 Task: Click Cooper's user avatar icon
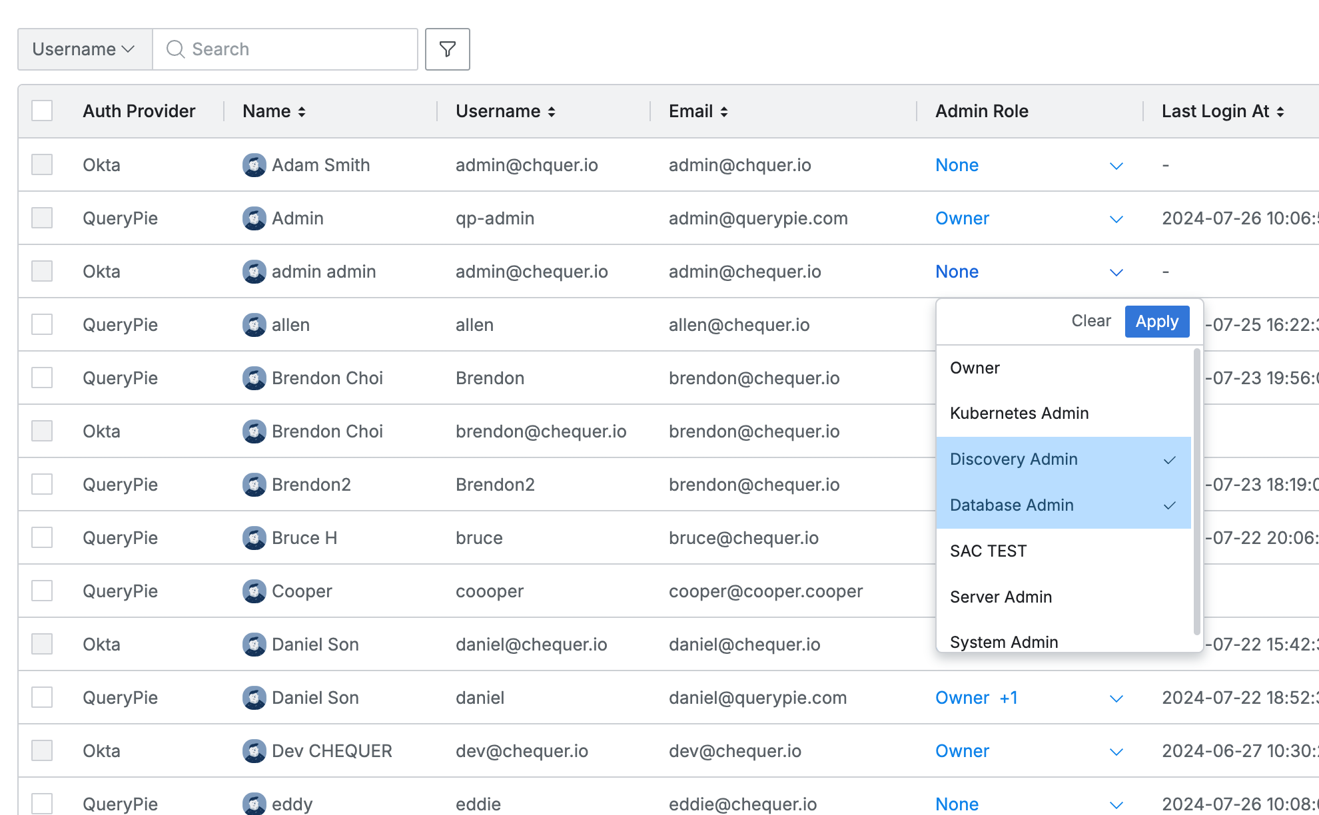click(x=254, y=591)
